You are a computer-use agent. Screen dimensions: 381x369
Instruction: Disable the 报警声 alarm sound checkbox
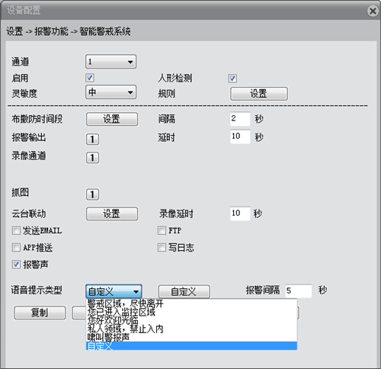click(16, 265)
